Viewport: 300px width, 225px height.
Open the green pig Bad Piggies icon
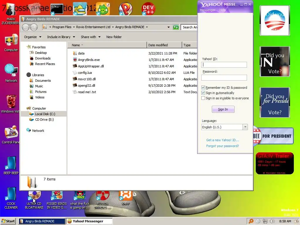click(x=103, y=8)
